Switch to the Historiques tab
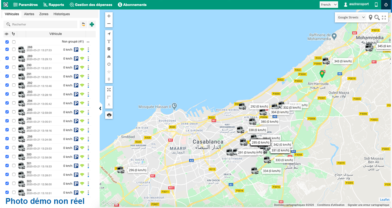 pyautogui.click(x=62, y=14)
